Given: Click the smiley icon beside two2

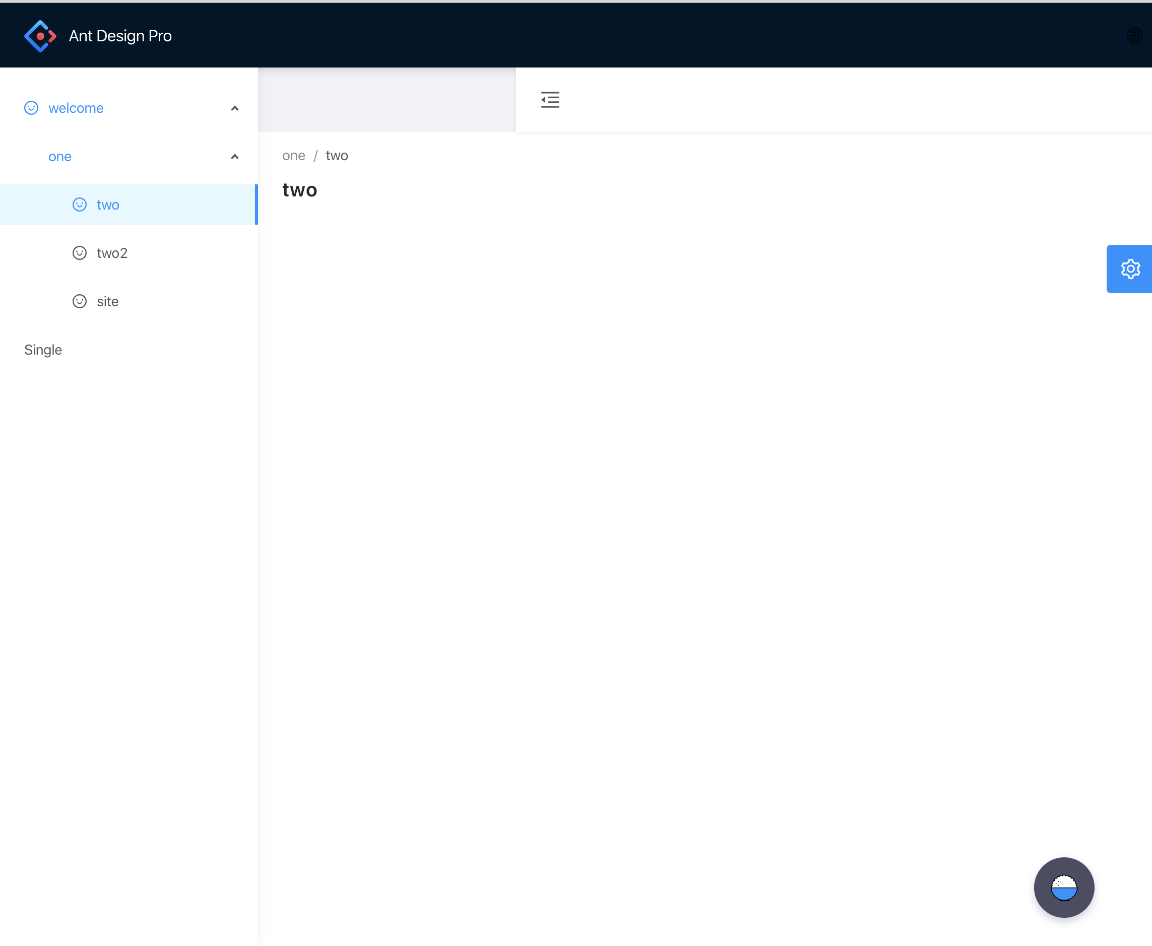Looking at the screenshot, I should pyautogui.click(x=80, y=253).
